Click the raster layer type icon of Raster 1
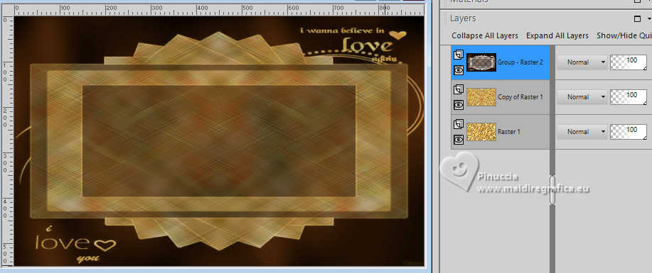Screen dimensions: 652x273 click(459, 124)
